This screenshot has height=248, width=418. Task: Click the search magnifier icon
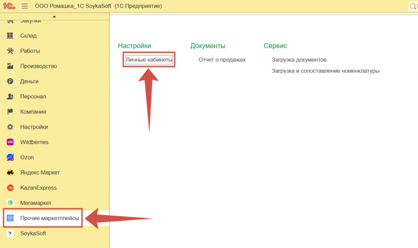pos(413,7)
